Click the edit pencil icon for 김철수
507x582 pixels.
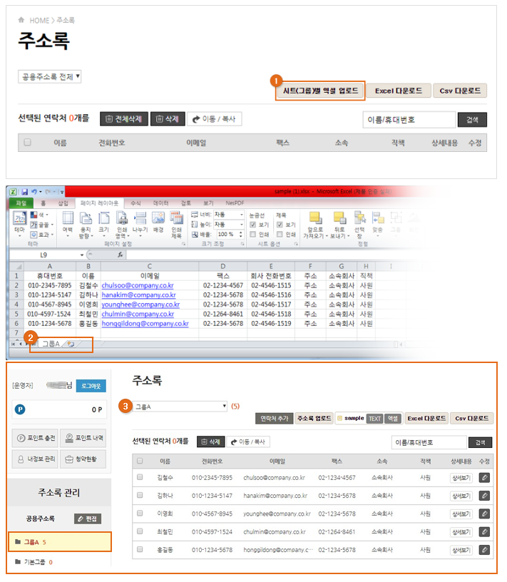(x=484, y=477)
